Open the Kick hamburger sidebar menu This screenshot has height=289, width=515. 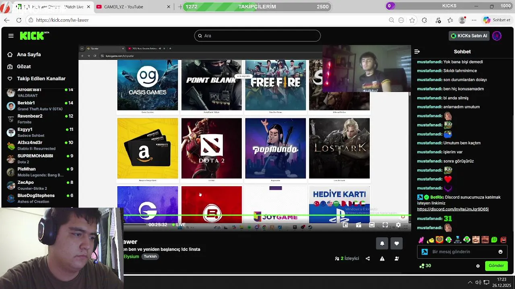11,36
